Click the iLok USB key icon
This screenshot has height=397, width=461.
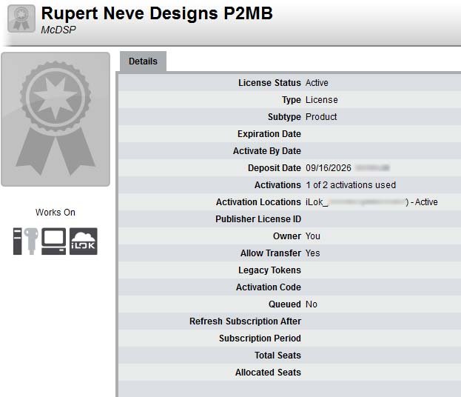[31, 241]
